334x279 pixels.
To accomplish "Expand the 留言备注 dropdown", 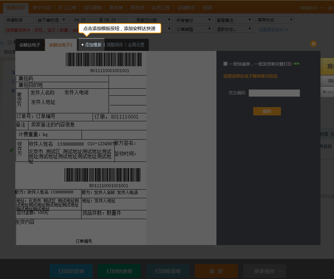I will (x=234, y=20).
